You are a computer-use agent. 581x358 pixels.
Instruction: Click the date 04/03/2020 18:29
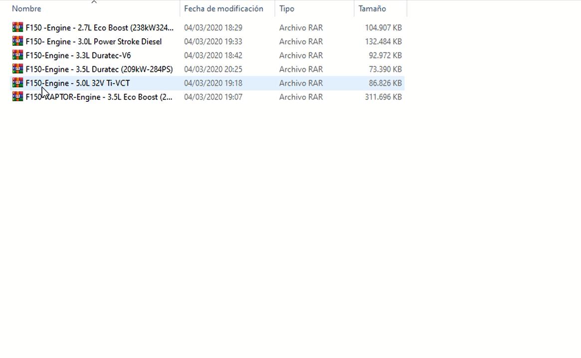coord(213,28)
